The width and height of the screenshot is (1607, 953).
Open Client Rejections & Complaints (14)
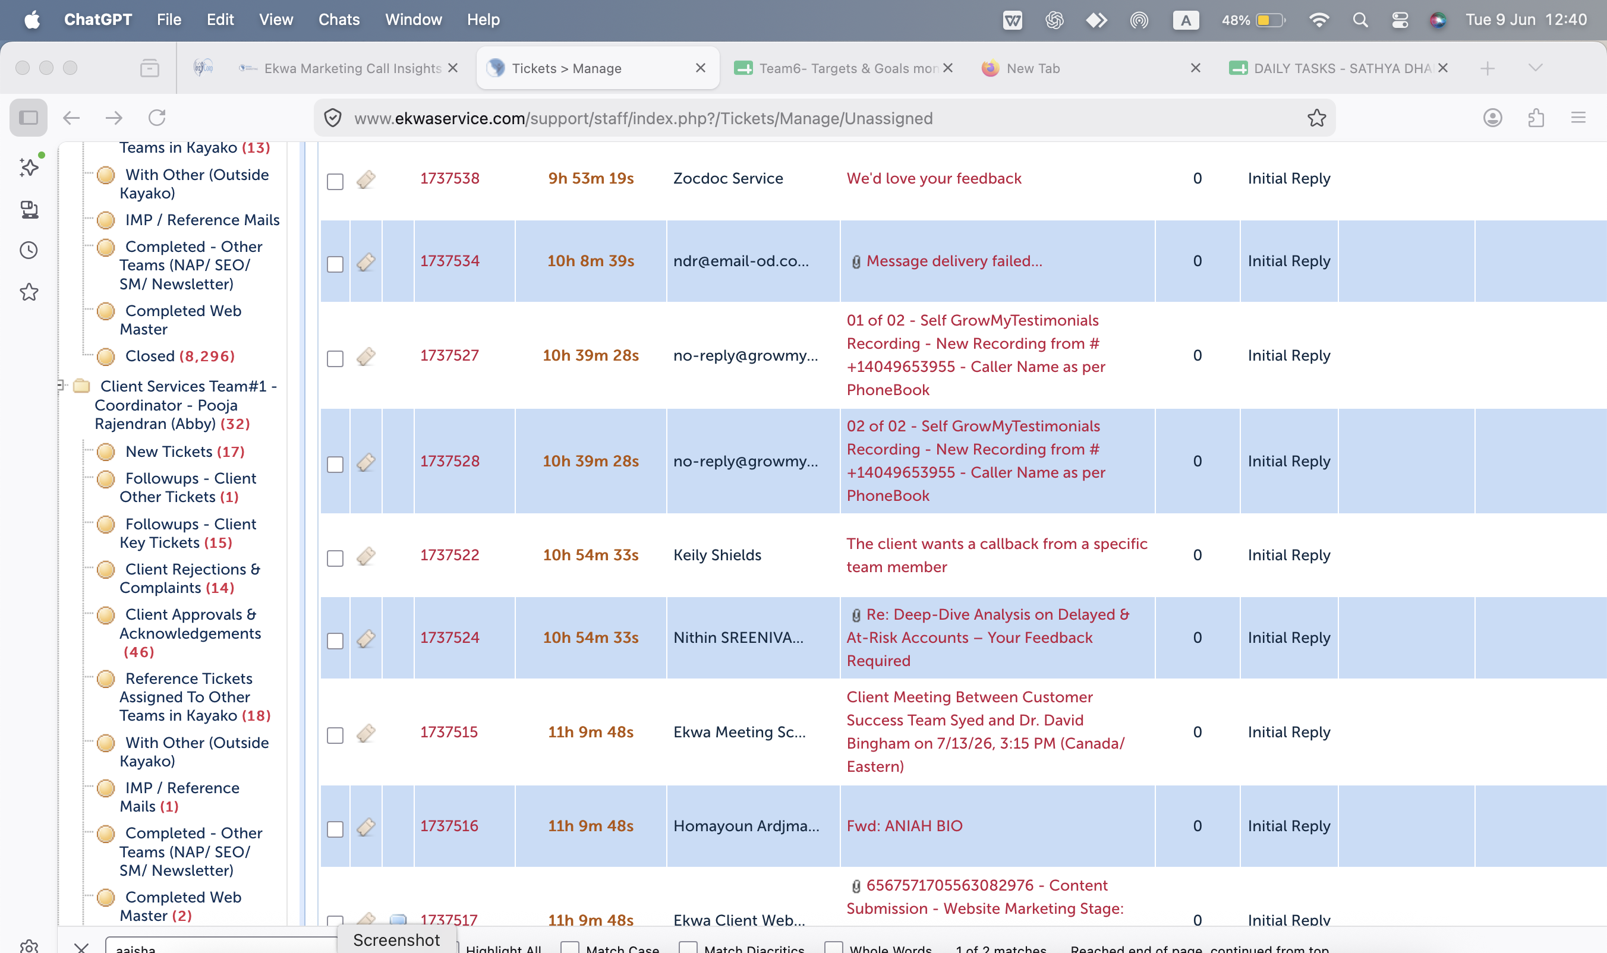click(x=190, y=578)
